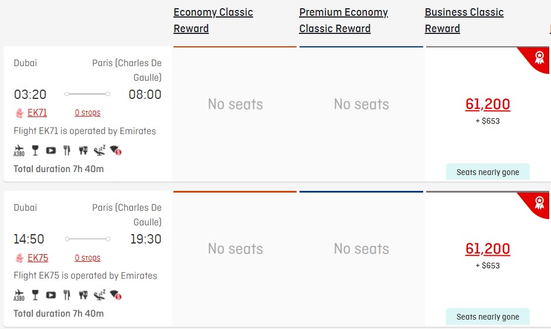
Task: Click the Emirates logo beside EK71
Action: click(x=19, y=113)
